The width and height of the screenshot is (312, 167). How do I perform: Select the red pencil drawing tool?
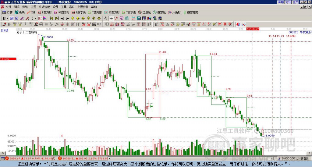pos(4,24)
